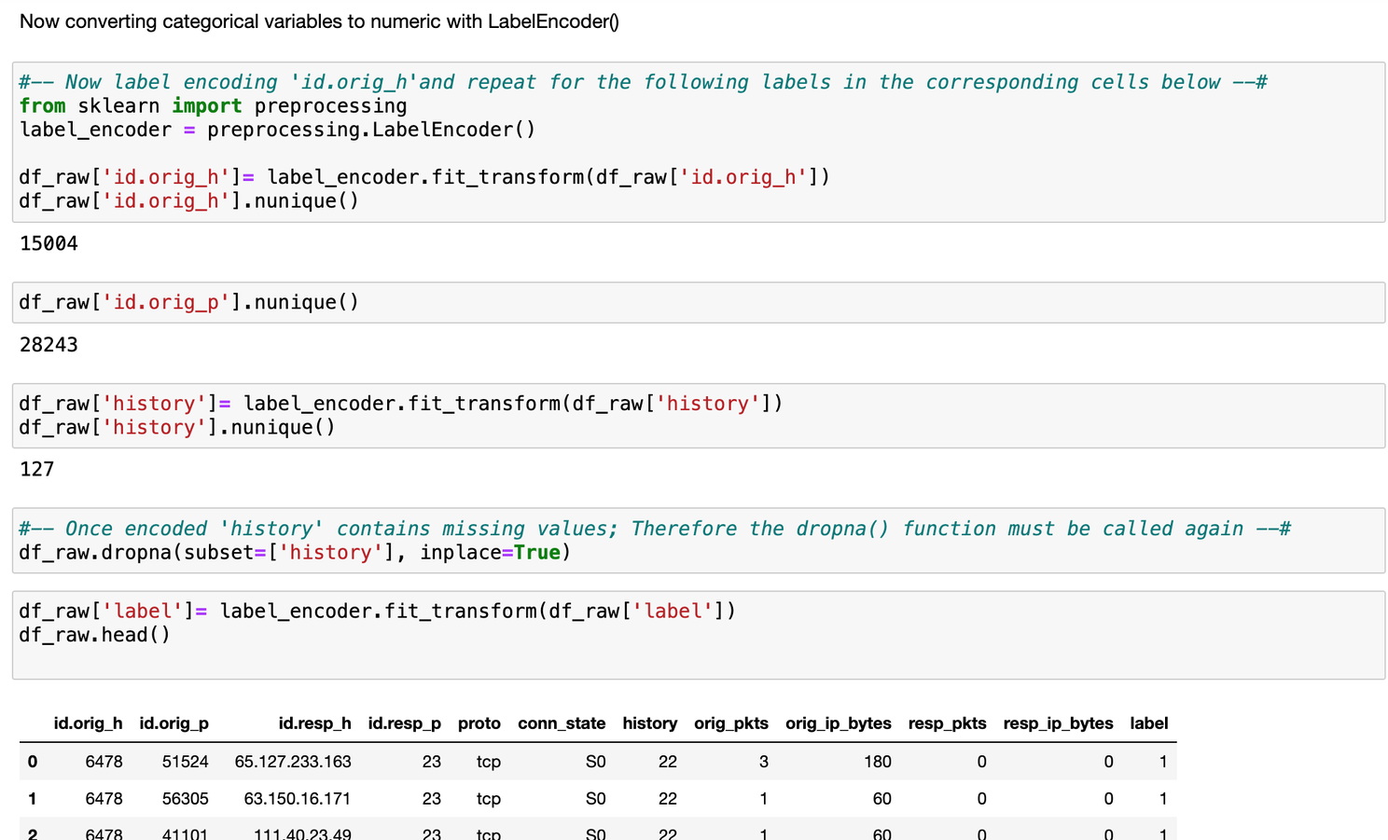Viewport: 1388px width, 840px height.
Task: Click the resp_pkts column header
Action: click(x=947, y=723)
